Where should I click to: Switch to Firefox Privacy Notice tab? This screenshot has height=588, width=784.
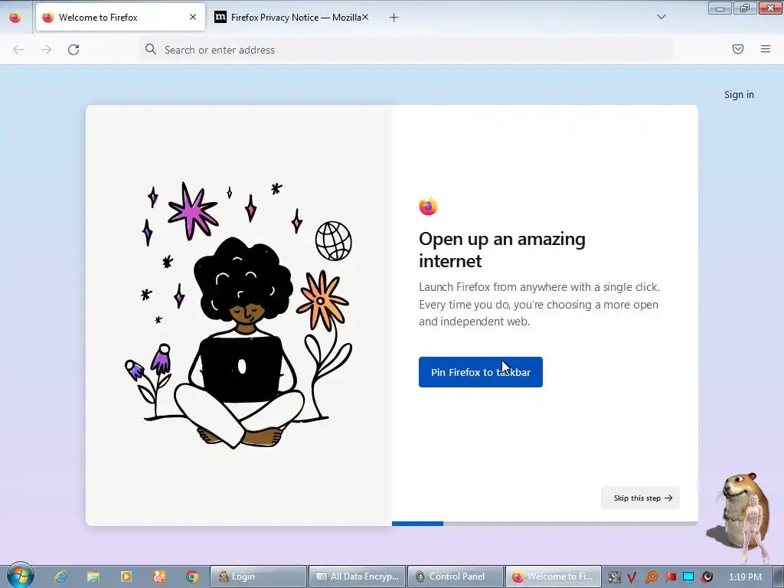click(292, 17)
